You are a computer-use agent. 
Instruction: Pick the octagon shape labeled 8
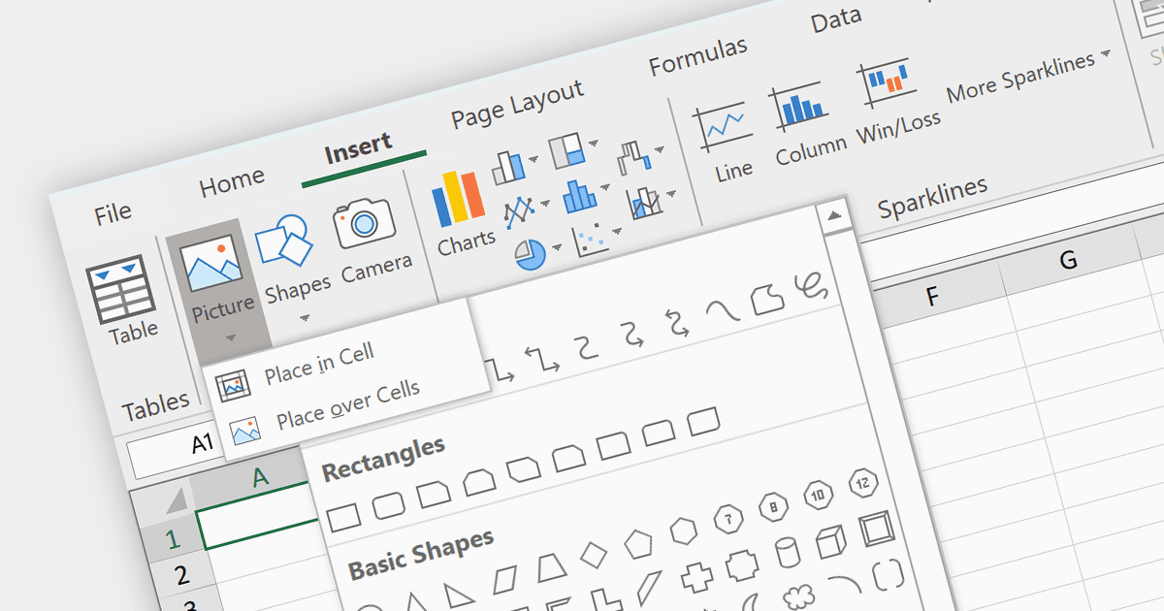[773, 505]
